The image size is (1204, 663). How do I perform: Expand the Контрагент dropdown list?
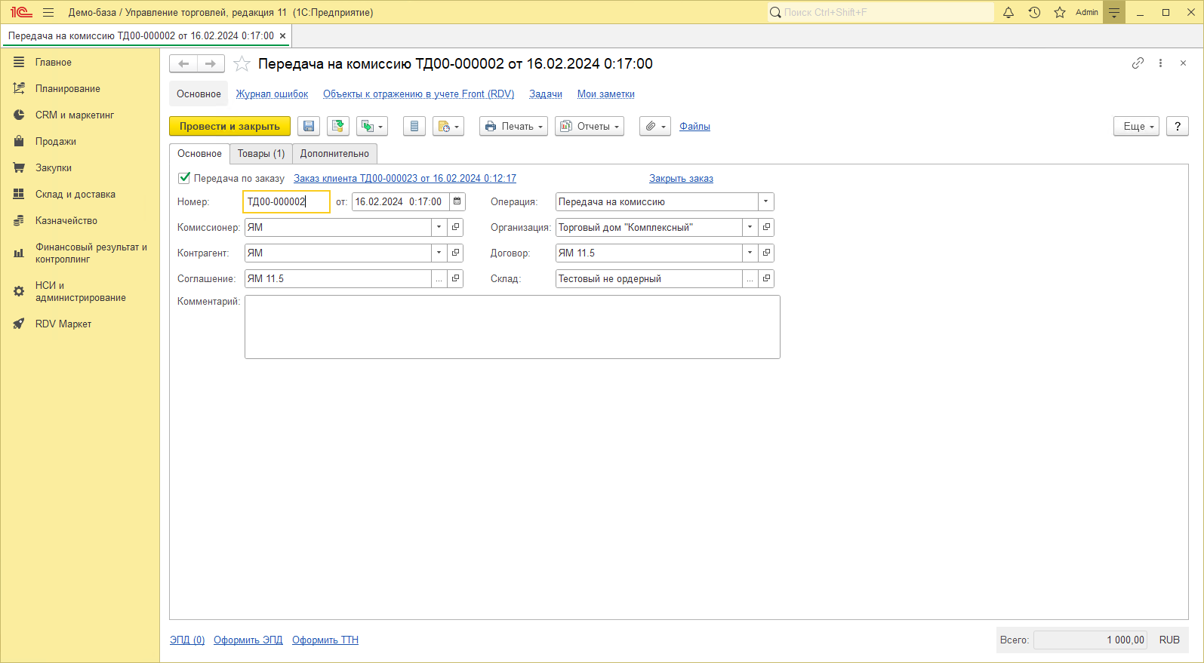click(x=439, y=253)
